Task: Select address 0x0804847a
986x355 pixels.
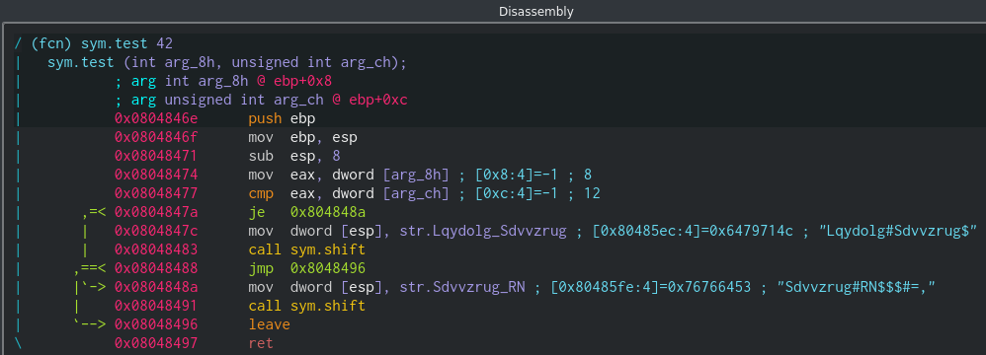Action: pyautogui.click(x=156, y=212)
